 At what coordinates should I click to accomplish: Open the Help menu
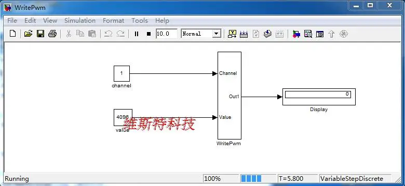coord(162,21)
